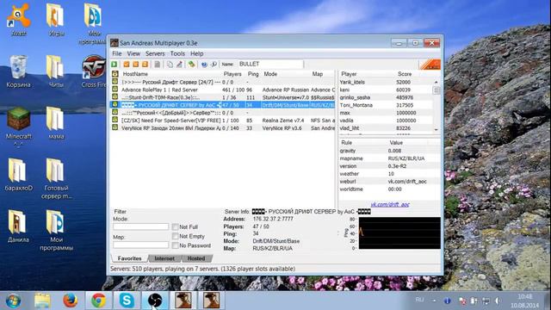Image resolution: width=551 pixels, height=310 pixels.
Task: Open the File menu
Action: point(117,53)
